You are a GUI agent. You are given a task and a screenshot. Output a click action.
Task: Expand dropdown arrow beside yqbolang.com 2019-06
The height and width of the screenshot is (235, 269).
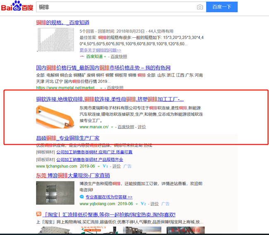pos(137,204)
